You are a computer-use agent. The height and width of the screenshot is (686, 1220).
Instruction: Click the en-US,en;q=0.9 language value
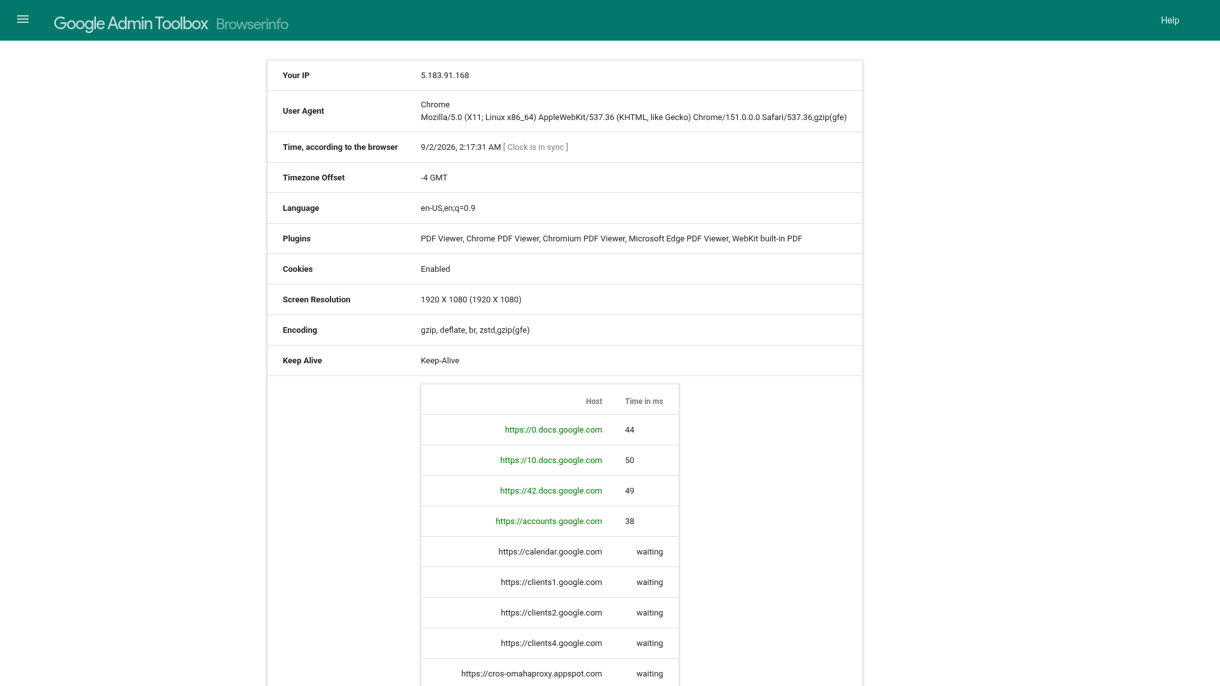[x=448, y=208]
